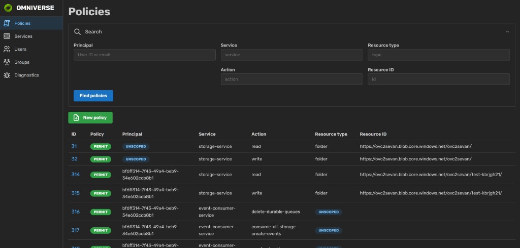520x248 pixels.
Task: Click the Diagnostics bug icon
Action: coord(7,75)
